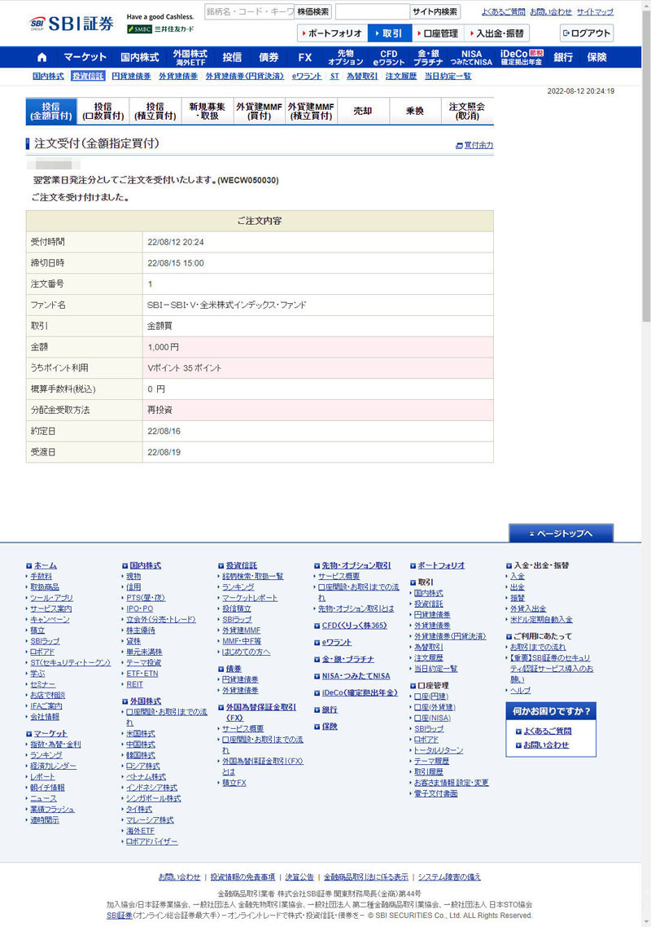Click the home icon in navigation bar

click(x=42, y=57)
